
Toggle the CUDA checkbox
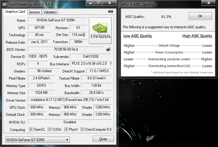point(49,129)
